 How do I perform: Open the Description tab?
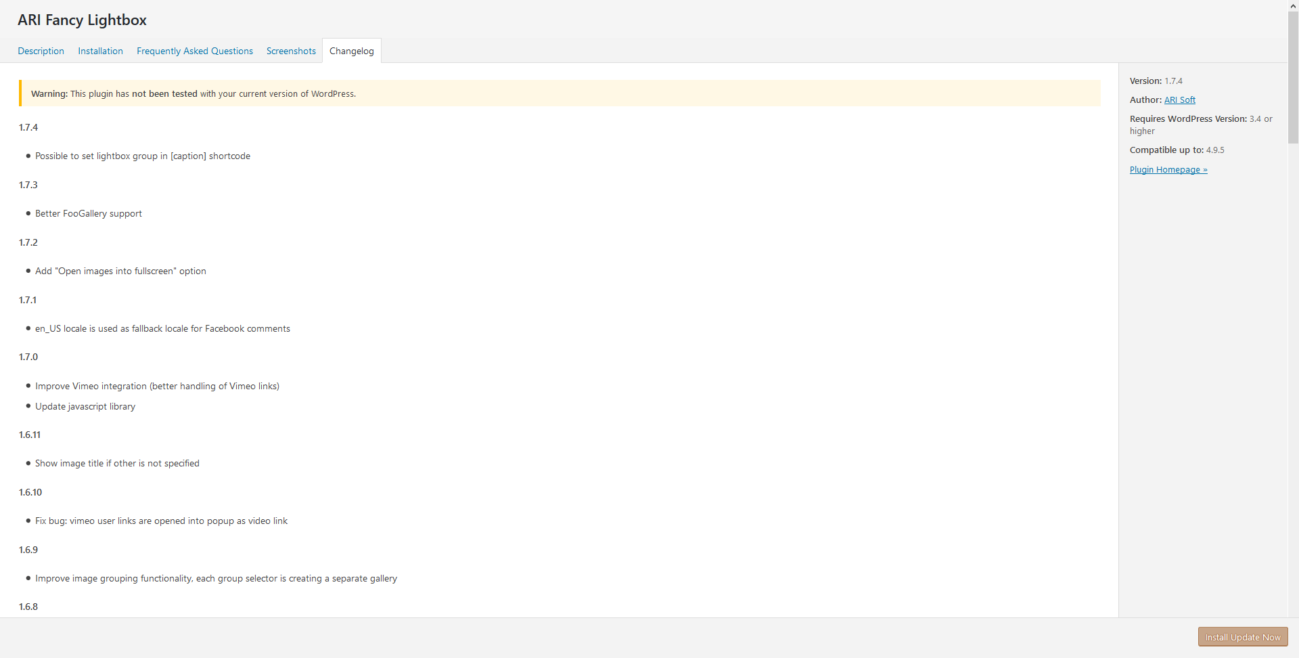41,51
